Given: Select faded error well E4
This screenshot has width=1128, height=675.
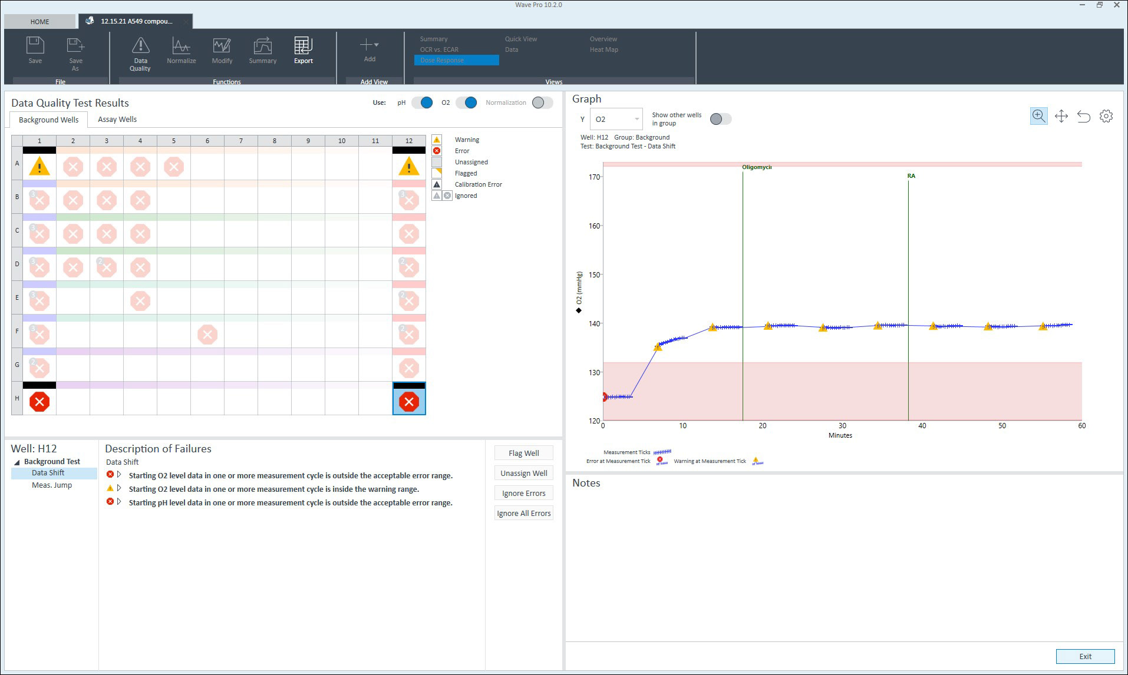Looking at the screenshot, I should 140,301.
